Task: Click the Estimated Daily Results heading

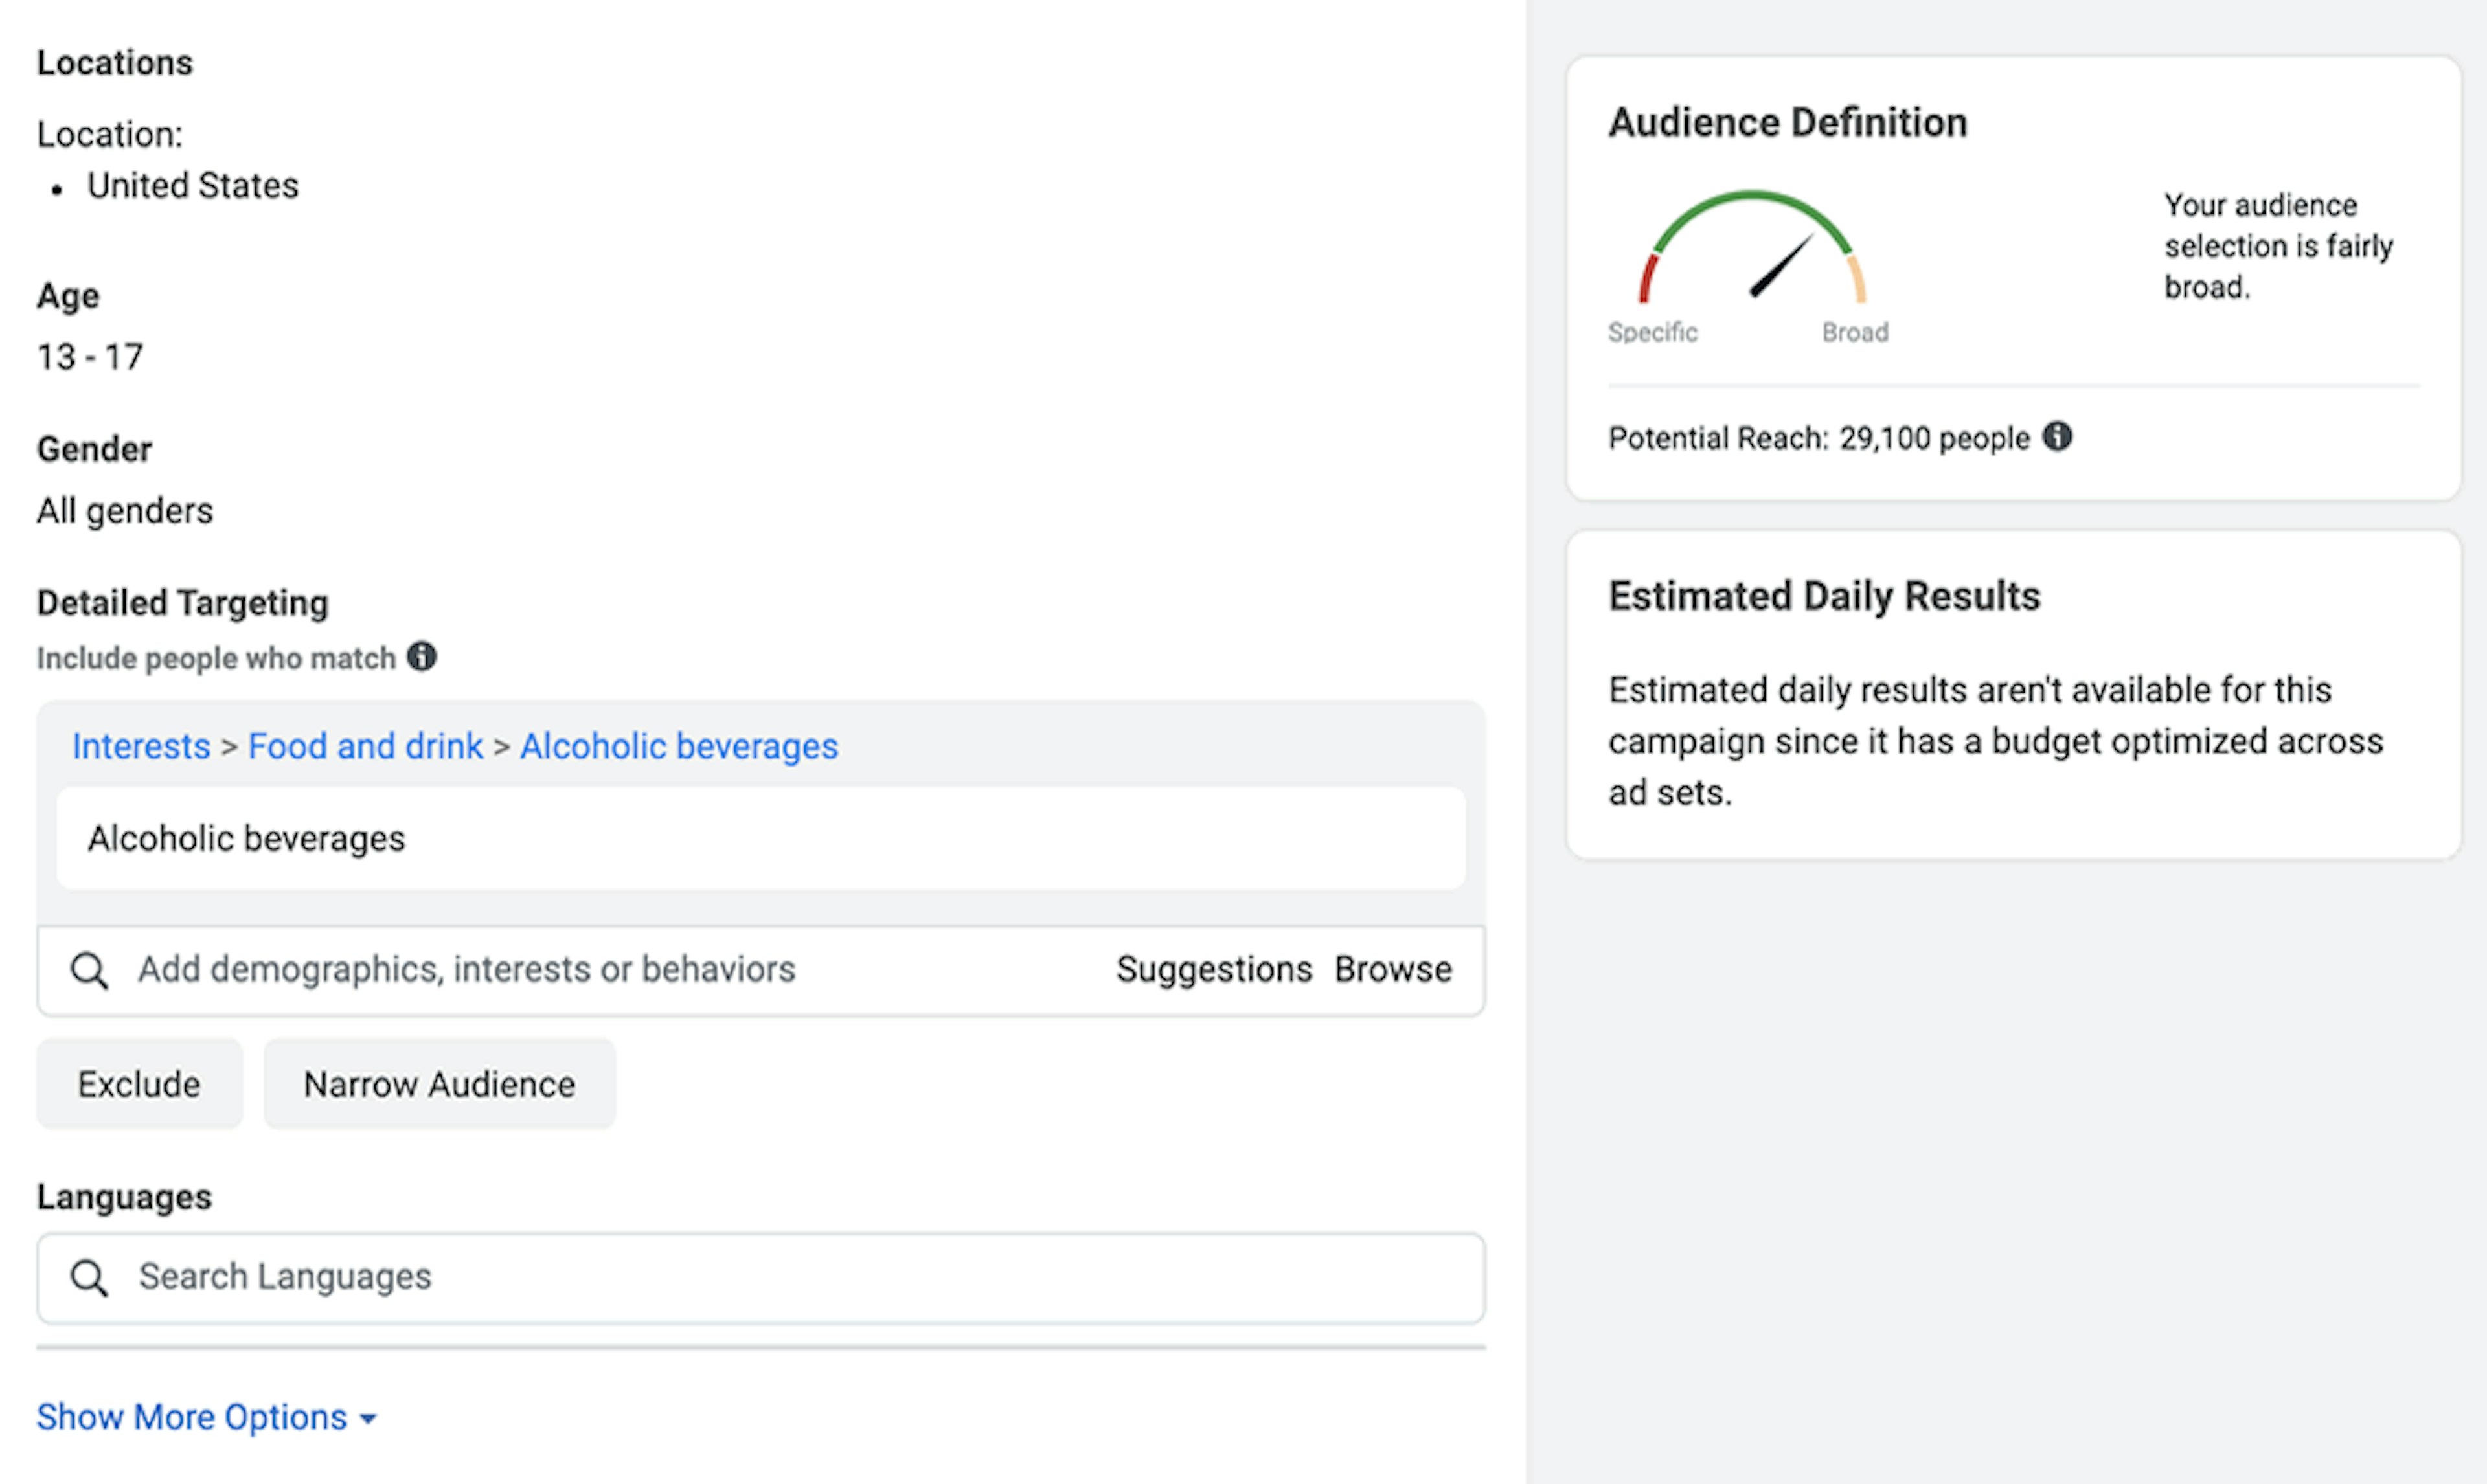Action: [x=1824, y=596]
